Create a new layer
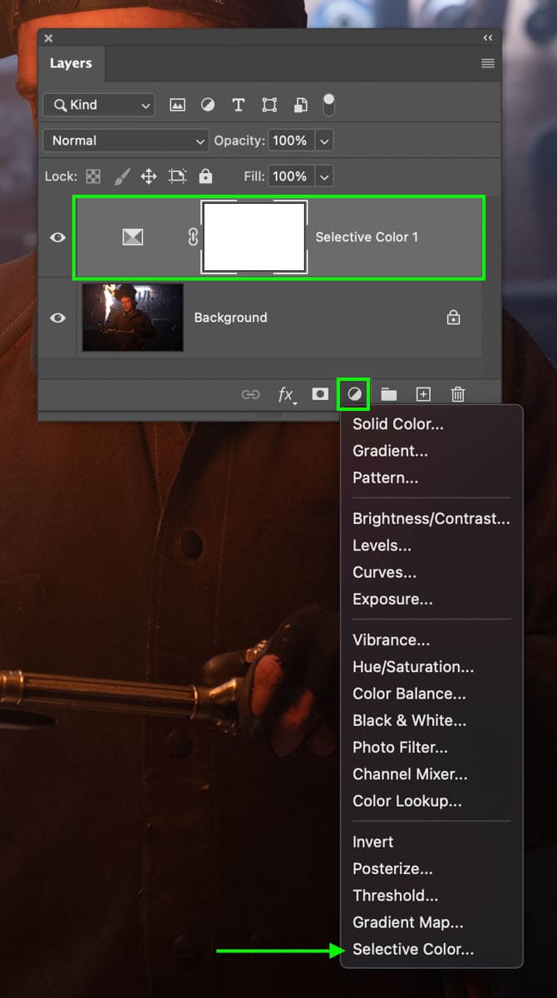Viewport: 557px width, 998px height. 423,394
